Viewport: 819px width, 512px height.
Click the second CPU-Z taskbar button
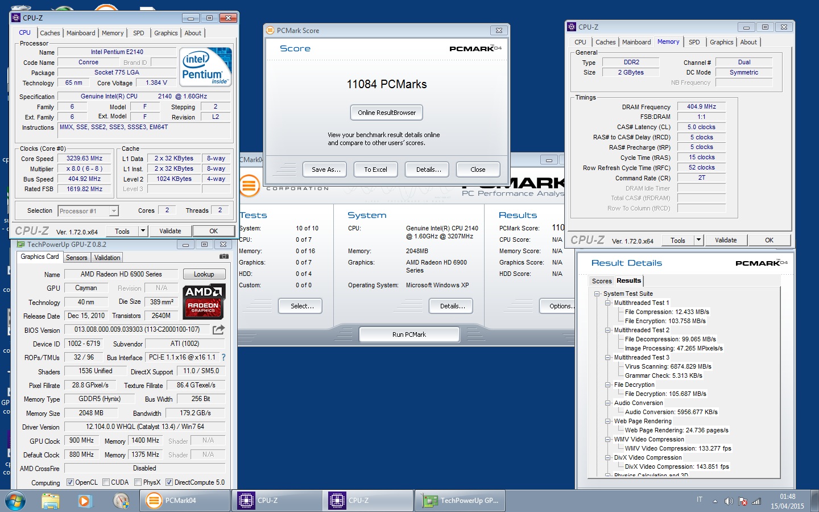coord(369,501)
